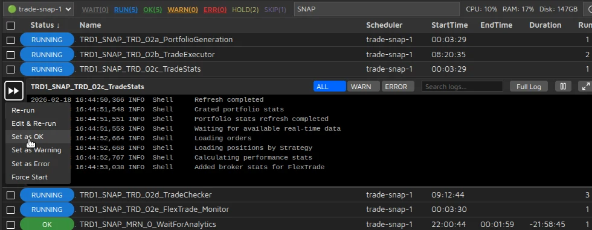Click RUNNING badge of TradeChecker job

pyautogui.click(x=47, y=195)
